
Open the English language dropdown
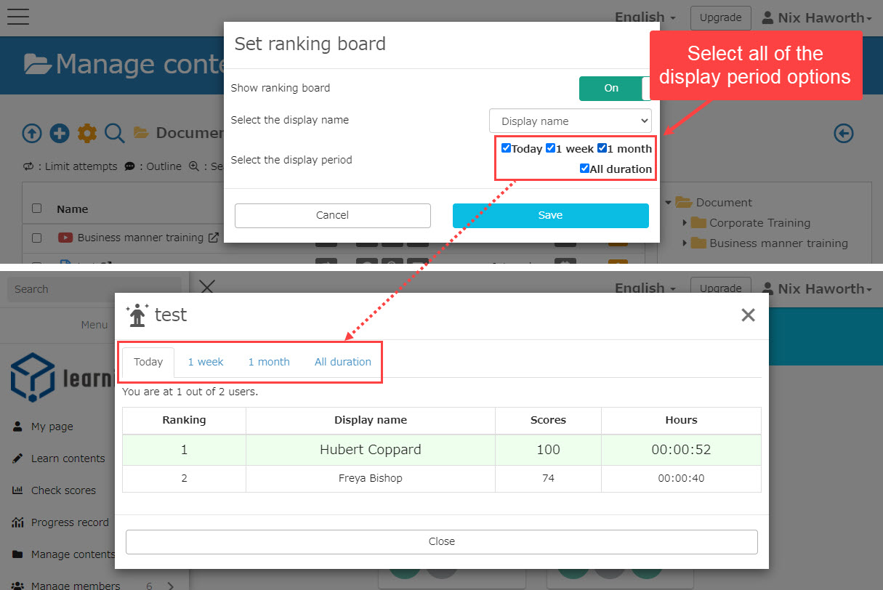point(645,17)
